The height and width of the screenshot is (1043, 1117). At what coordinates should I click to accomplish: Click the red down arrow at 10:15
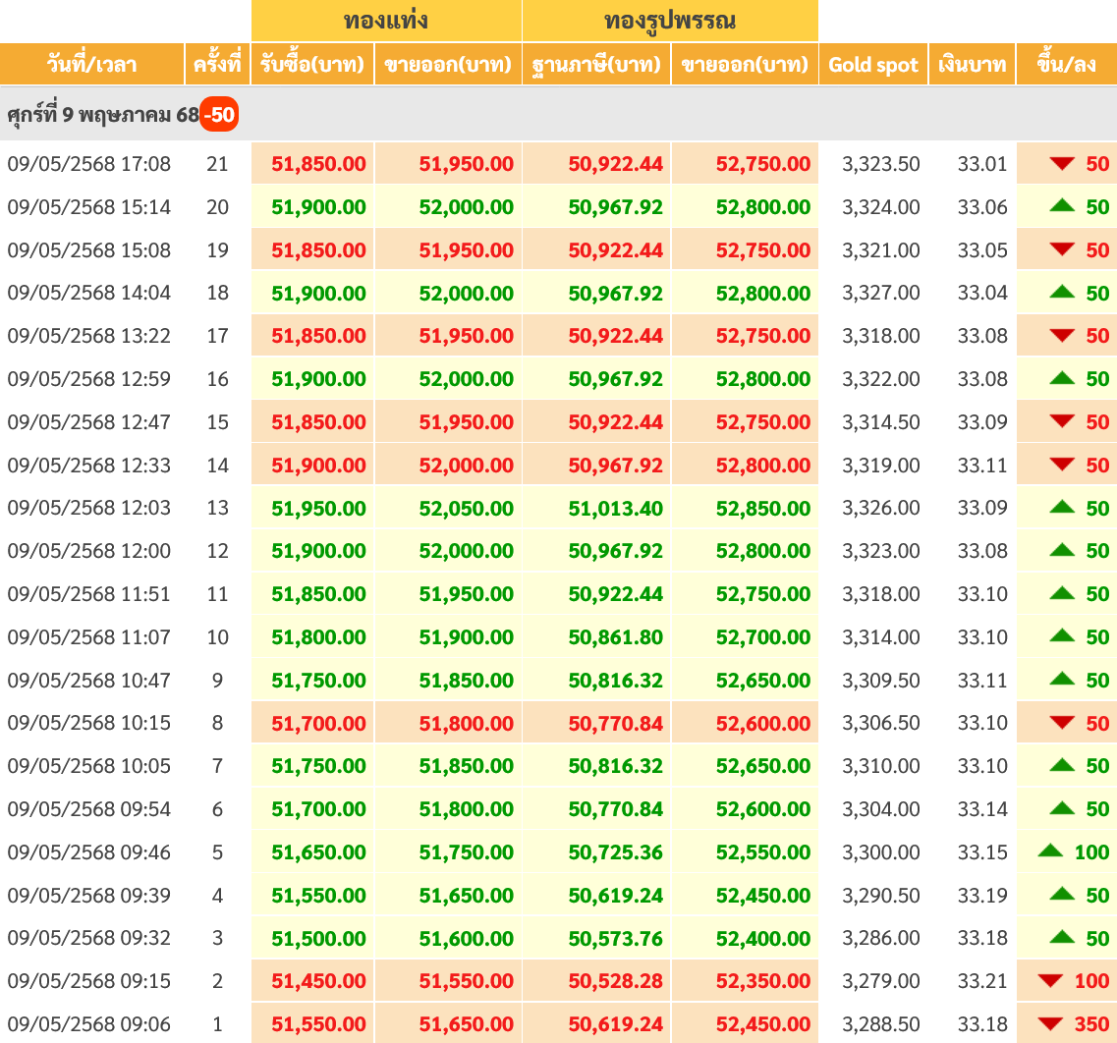click(x=1061, y=723)
